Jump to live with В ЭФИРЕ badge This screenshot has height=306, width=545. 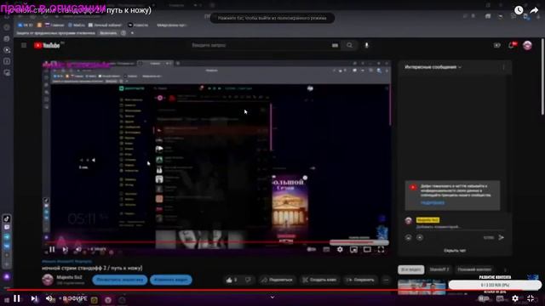(x=73, y=298)
